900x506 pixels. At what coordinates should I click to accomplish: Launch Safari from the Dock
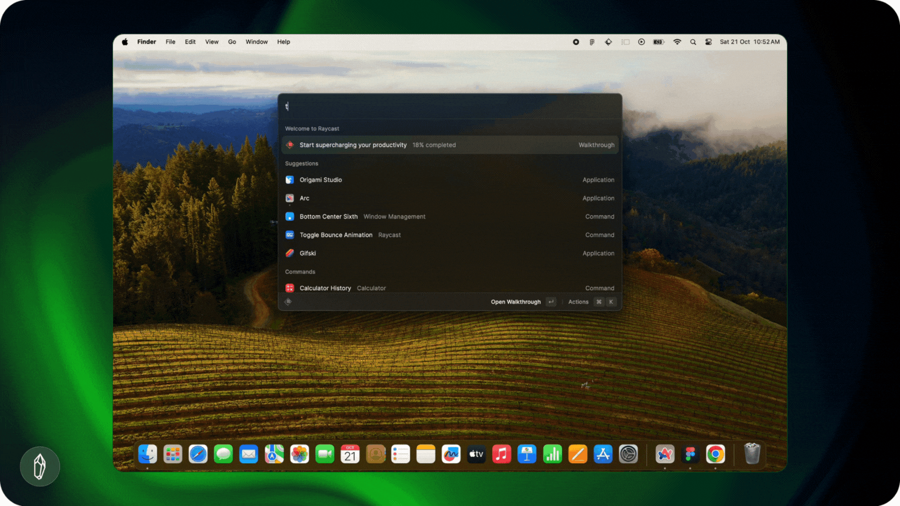[x=198, y=454]
